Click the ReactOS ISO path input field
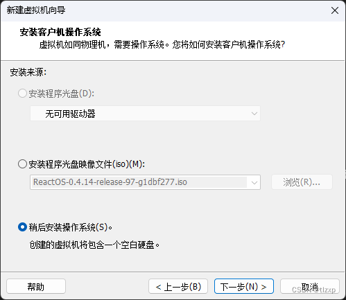The height and width of the screenshot is (300, 346). [139, 182]
